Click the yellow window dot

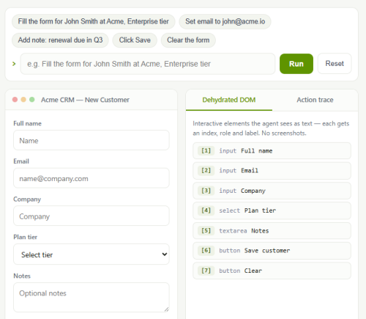(x=23, y=100)
